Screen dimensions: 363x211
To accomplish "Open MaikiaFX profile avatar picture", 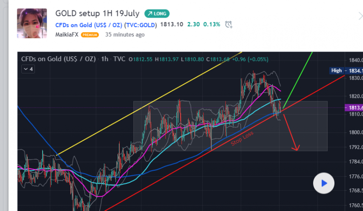I will pos(32,23).
